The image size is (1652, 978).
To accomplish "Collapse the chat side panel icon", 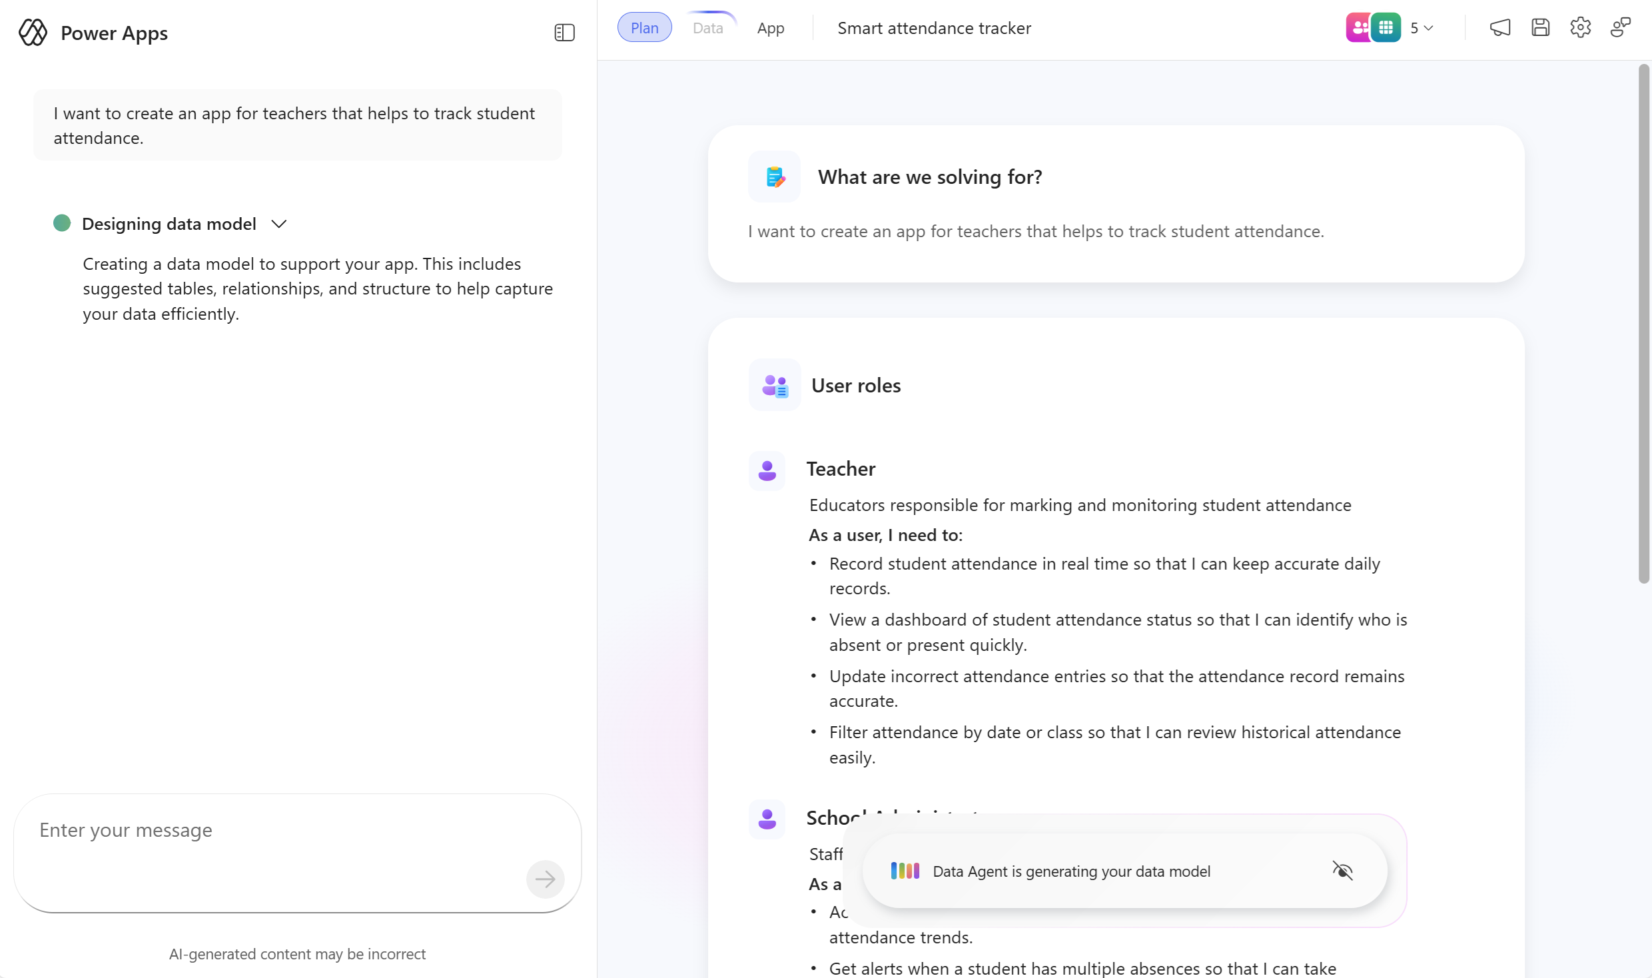I will [x=564, y=32].
